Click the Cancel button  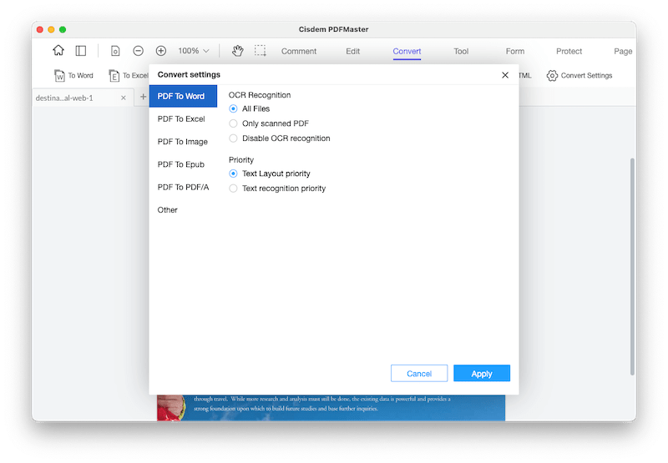419,373
